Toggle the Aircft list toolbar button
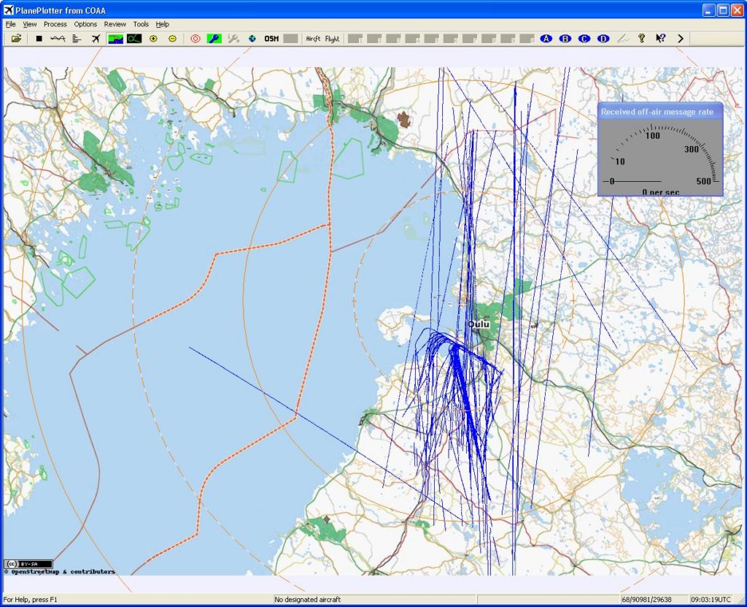 click(x=314, y=39)
